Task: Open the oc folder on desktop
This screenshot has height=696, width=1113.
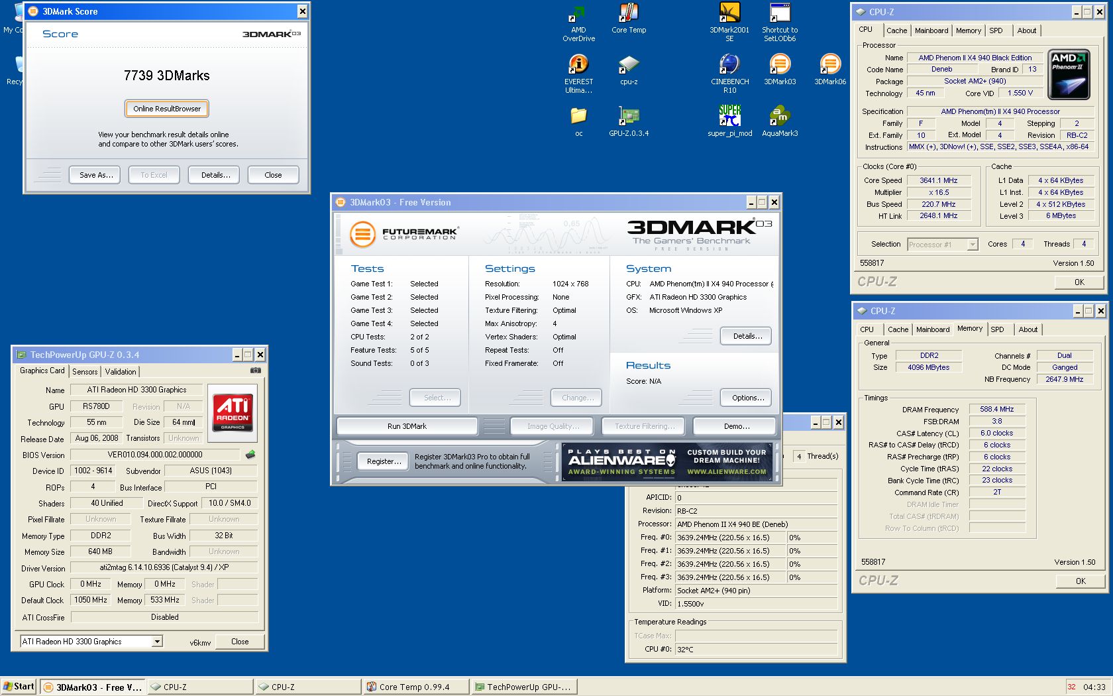Action: [x=578, y=122]
